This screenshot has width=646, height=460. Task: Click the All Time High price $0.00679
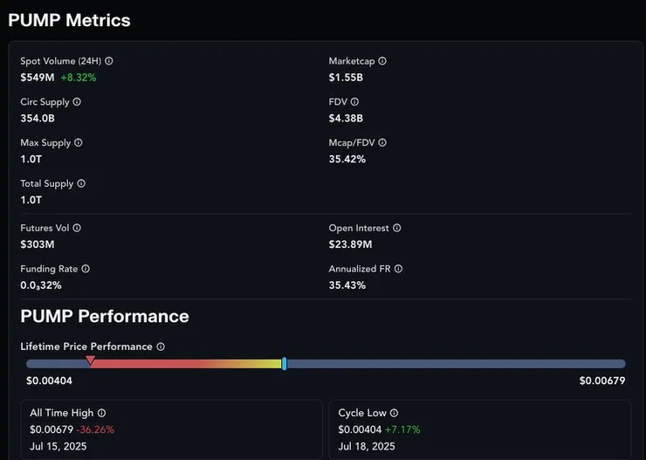click(51, 429)
